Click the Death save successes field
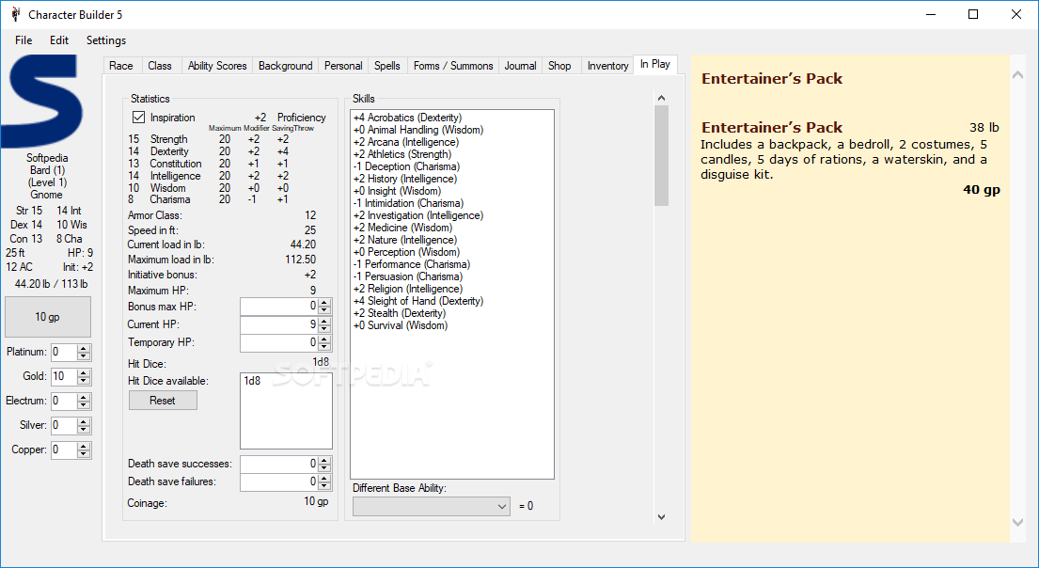This screenshot has width=1039, height=568. pos(279,464)
